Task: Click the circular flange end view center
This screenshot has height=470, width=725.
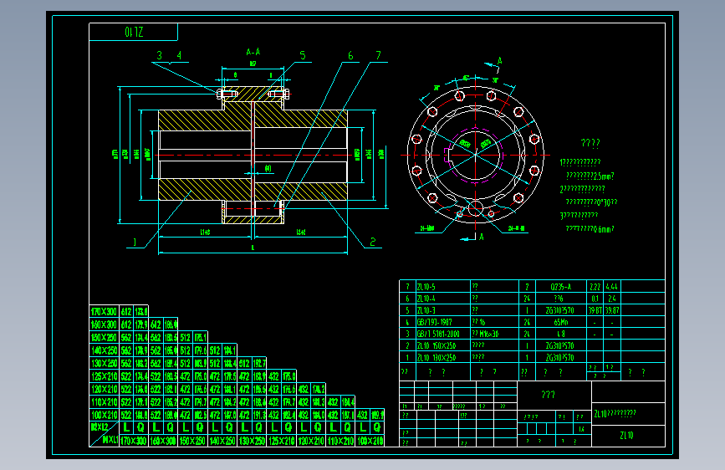Action: pos(475,155)
